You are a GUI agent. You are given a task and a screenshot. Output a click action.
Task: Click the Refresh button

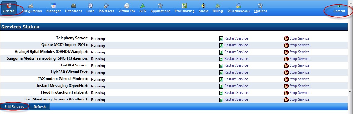(x=40, y=107)
